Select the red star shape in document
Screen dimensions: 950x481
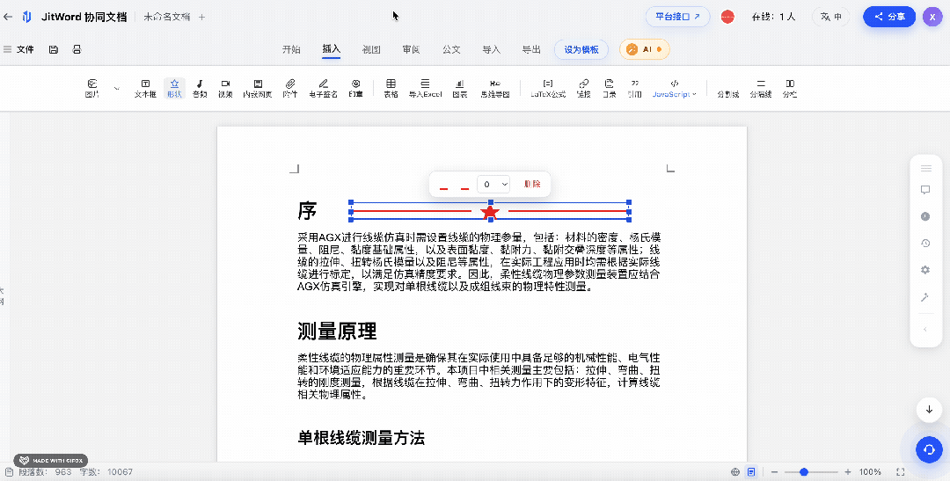tap(490, 212)
